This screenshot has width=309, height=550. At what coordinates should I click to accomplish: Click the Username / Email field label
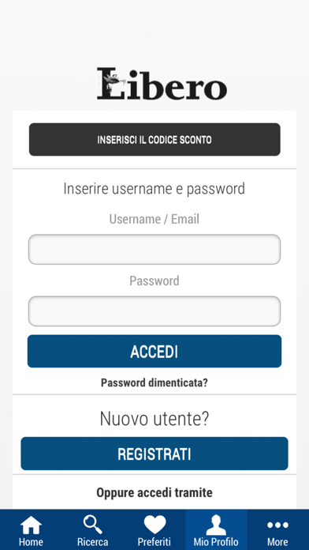(154, 219)
